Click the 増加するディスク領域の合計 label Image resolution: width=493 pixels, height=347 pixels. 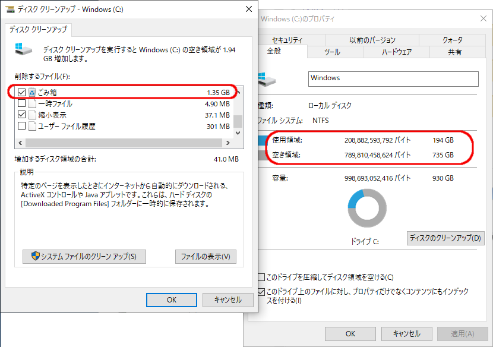(55, 159)
